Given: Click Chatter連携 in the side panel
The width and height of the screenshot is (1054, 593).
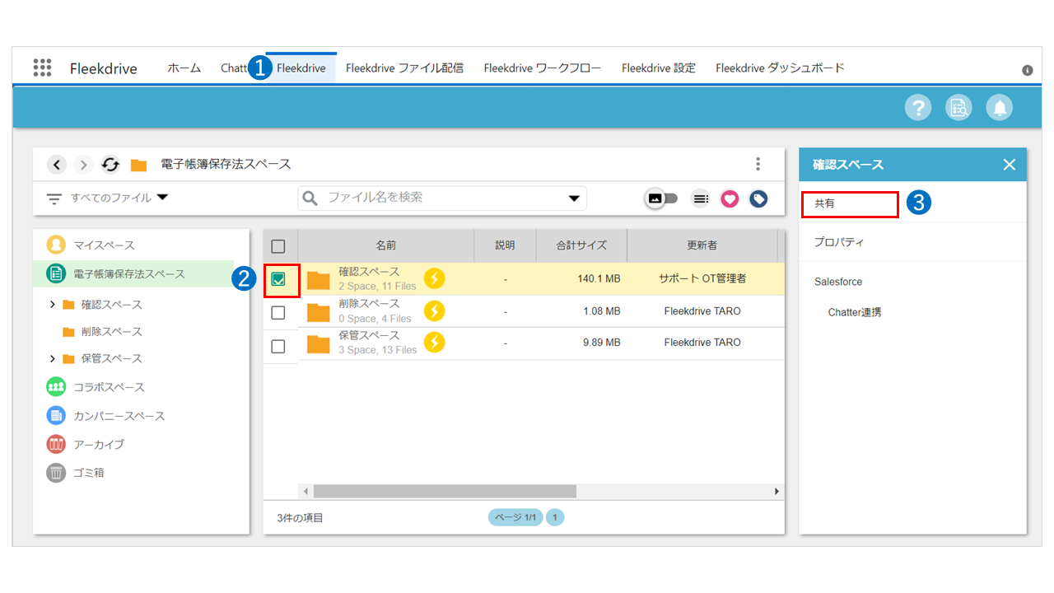Looking at the screenshot, I should click(x=855, y=312).
